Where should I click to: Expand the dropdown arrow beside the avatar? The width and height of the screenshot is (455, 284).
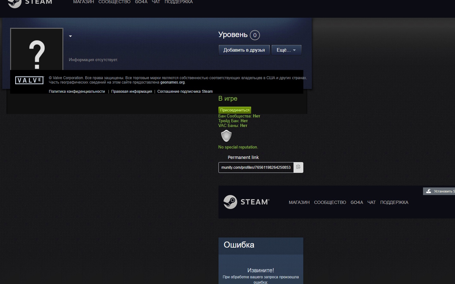coord(71,36)
